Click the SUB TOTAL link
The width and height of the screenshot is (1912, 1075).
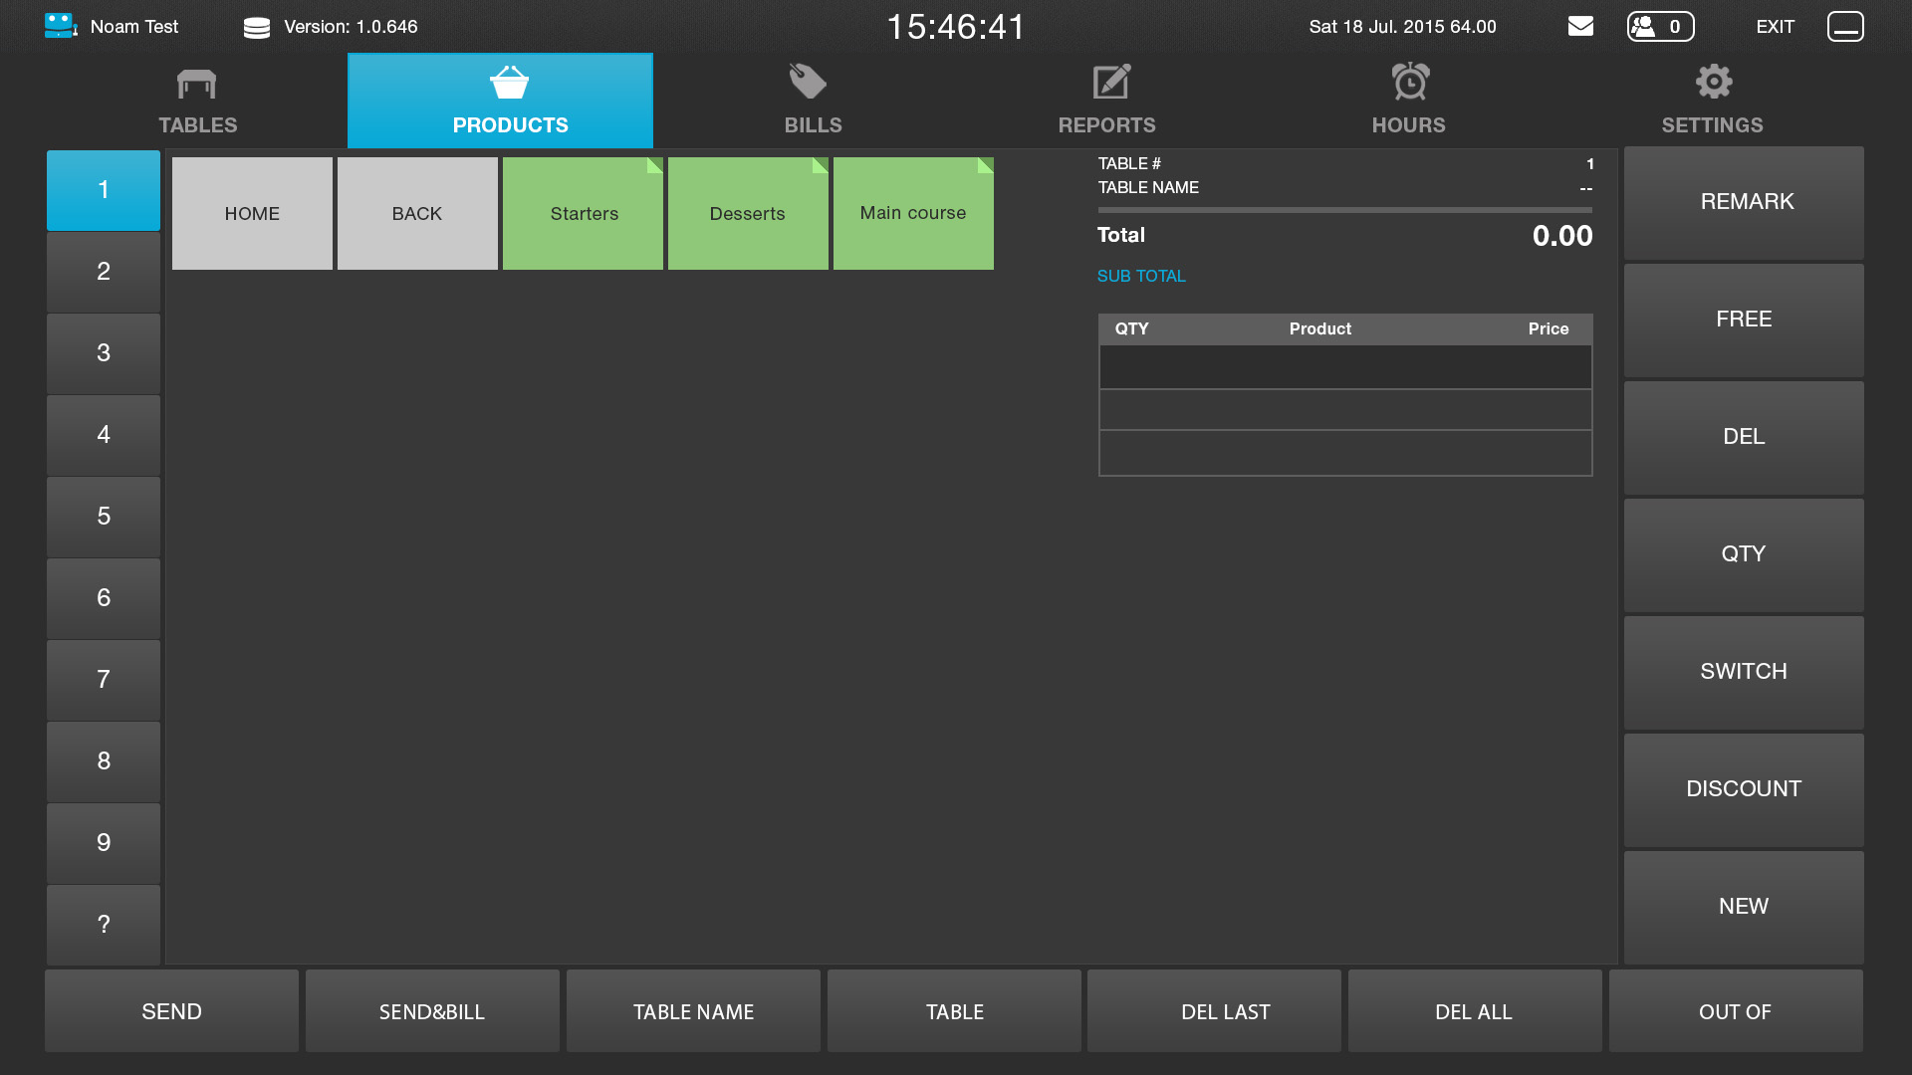[x=1141, y=277]
